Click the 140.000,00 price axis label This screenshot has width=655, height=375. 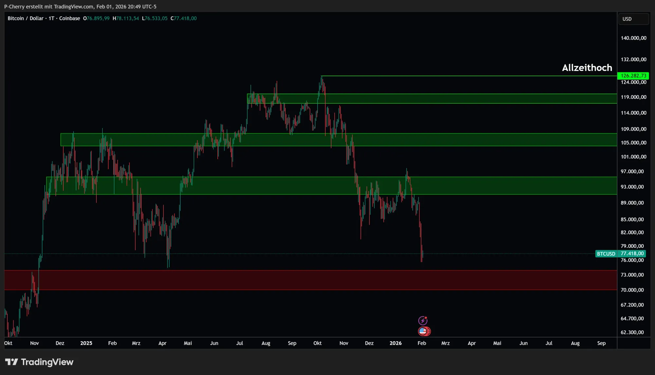(633, 38)
